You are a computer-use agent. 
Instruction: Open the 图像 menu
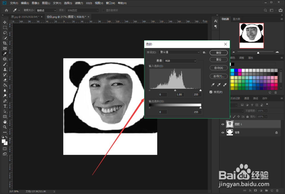click(35, 3)
